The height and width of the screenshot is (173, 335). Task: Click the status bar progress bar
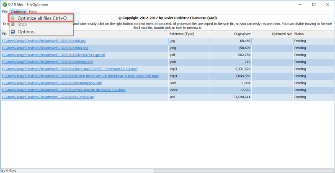(244, 171)
